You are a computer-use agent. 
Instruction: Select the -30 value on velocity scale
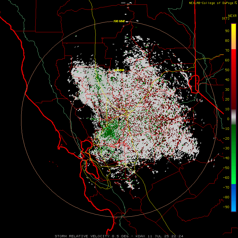226,148
